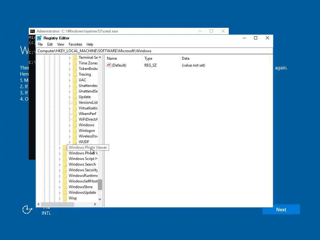
Task: Click the cmd.exe window title bar
Action: (x=128, y=31)
